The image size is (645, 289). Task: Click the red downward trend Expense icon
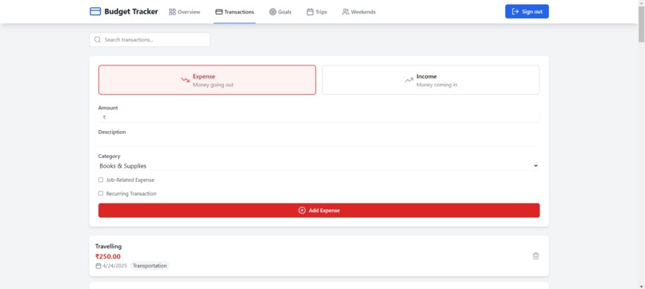pyautogui.click(x=185, y=80)
